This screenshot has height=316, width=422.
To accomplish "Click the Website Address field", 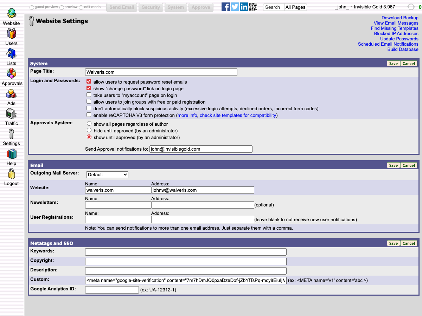I will [x=203, y=190].
